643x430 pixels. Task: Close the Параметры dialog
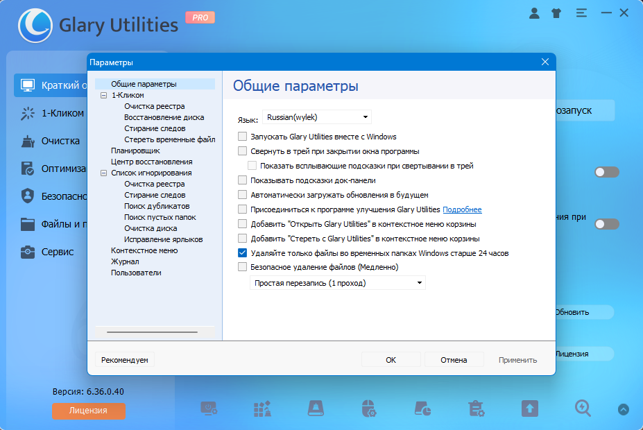pyautogui.click(x=545, y=62)
